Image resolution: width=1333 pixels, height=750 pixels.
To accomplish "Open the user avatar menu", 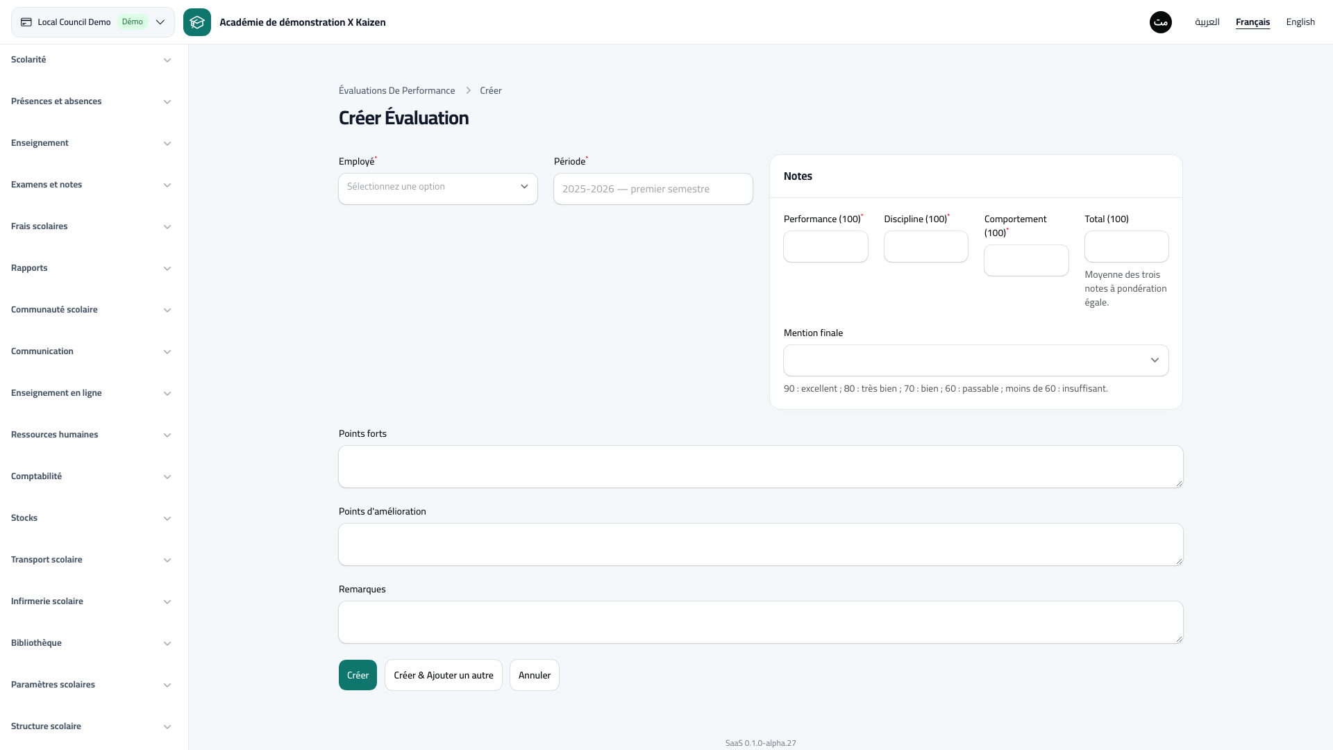I will [x=1161, y=22].
